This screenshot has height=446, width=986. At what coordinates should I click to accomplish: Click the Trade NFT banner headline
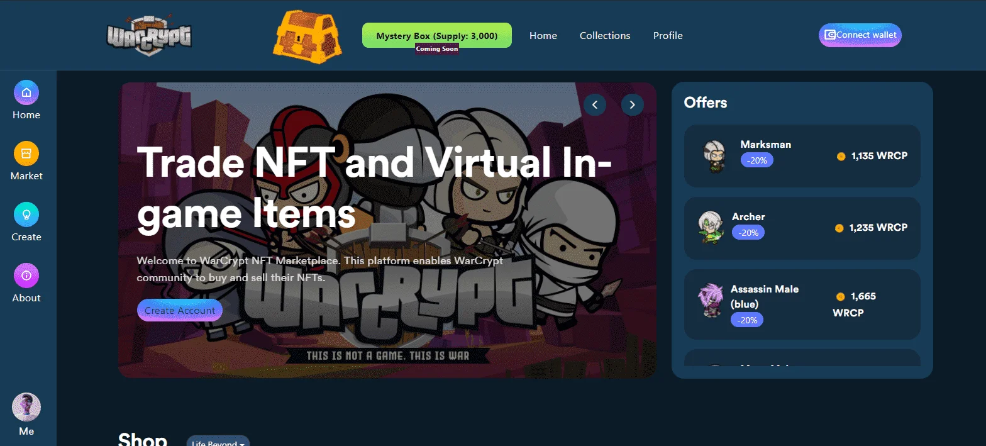click(374, 188)
